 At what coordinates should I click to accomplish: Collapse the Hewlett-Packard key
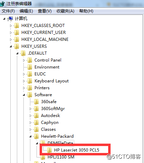click(30, 136)
